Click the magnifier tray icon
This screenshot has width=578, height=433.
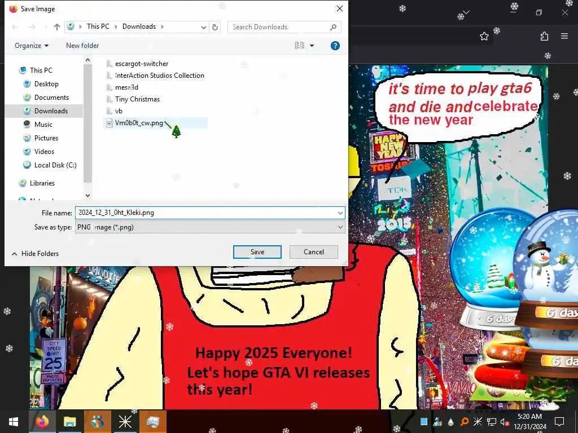[464, 422]
